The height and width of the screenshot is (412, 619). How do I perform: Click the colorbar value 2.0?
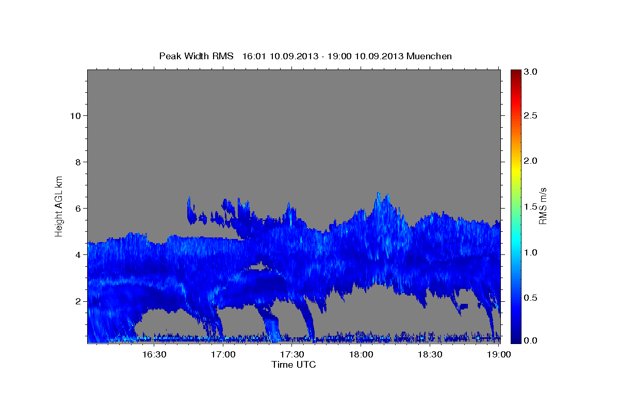531,161
